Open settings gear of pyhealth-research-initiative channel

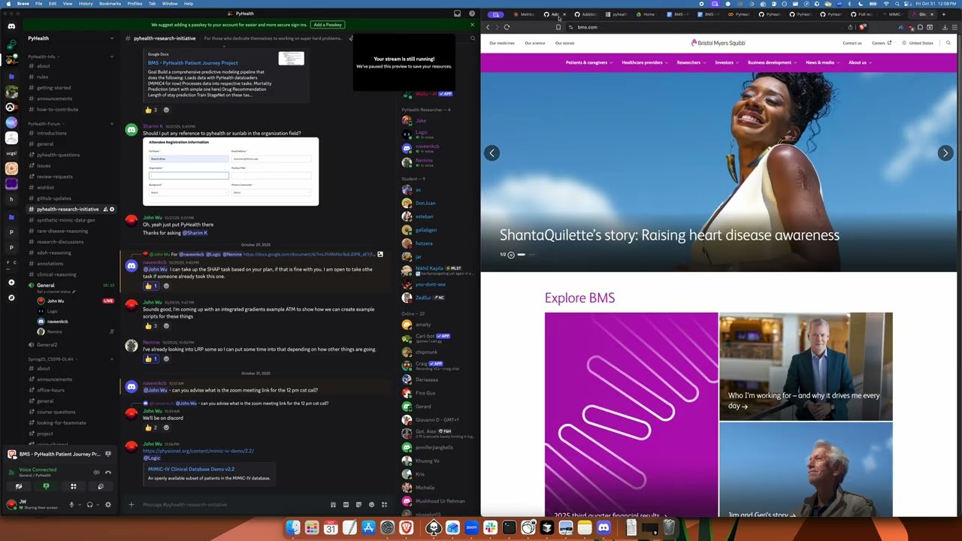112,209
